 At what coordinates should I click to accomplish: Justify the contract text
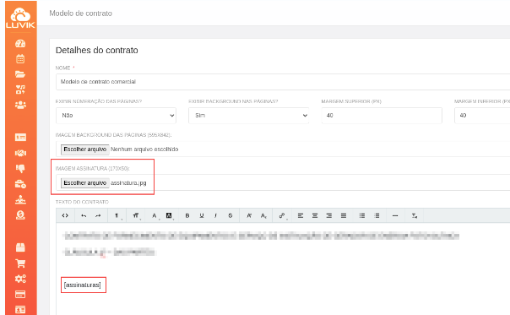point(344,215)
